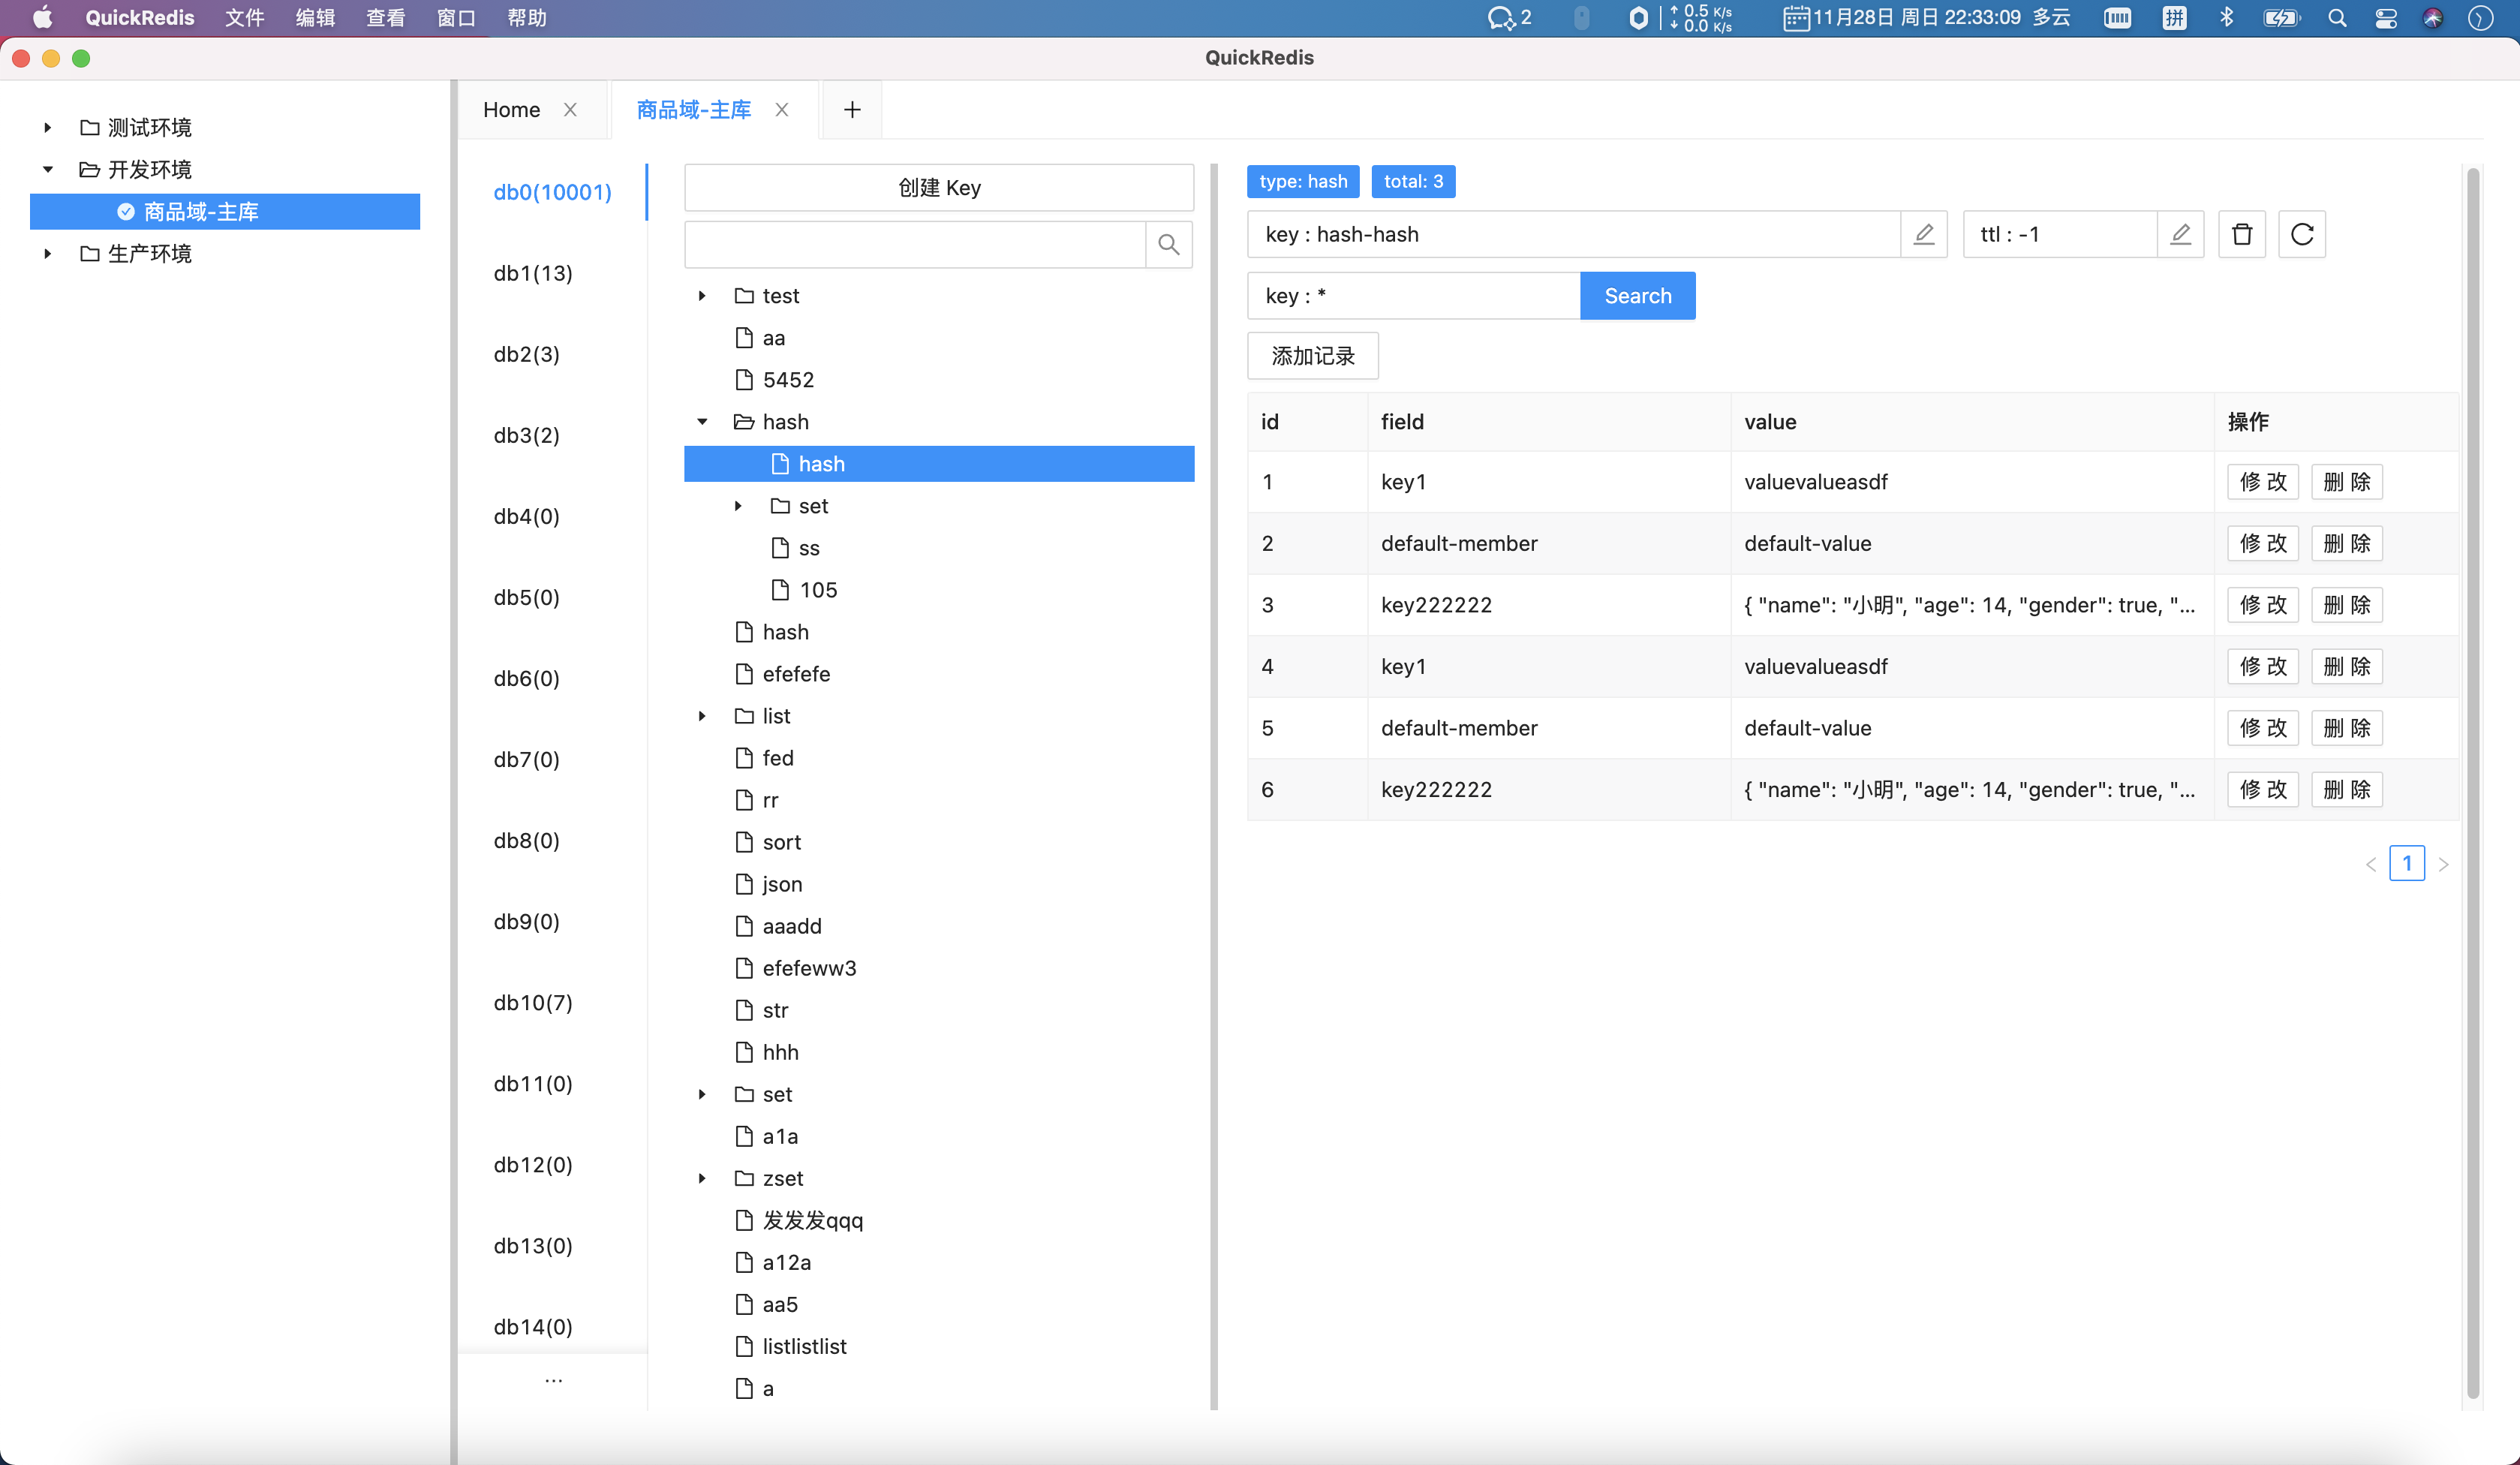Delete key using the trash icon
2520x1465 pixels.
(x=2242, y=235)
